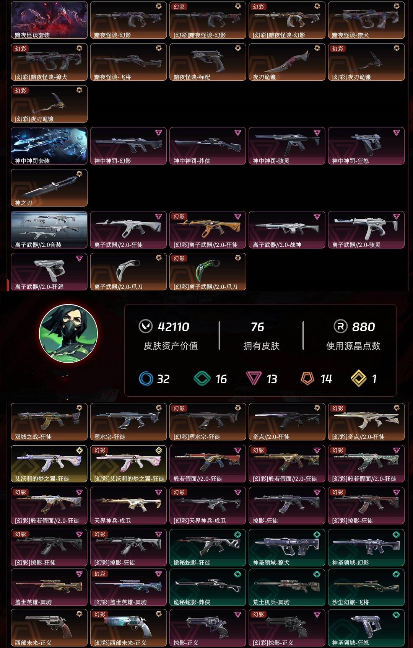Open the 神中神罚套装 bundle thumbnail
Screen dimensions: 413x648
[x=49, y=146]
